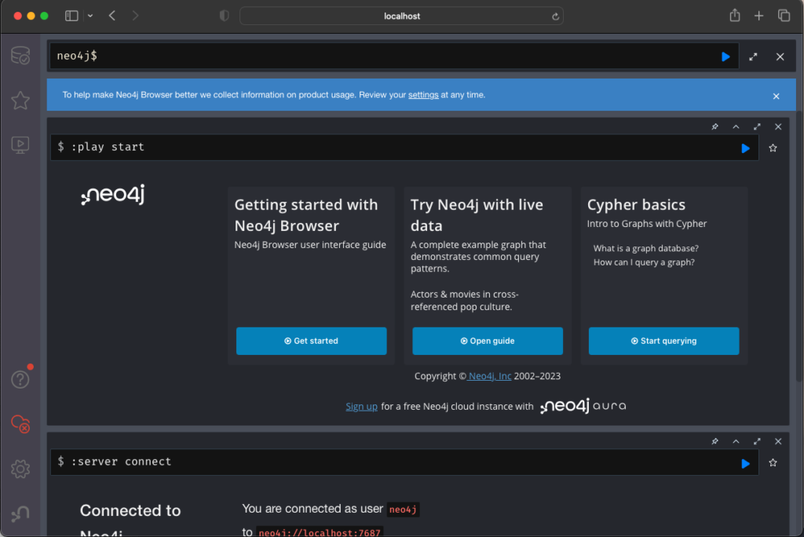This screenshot has width=804, height=537.
Task: Click the Get started button
Action: 311,341
